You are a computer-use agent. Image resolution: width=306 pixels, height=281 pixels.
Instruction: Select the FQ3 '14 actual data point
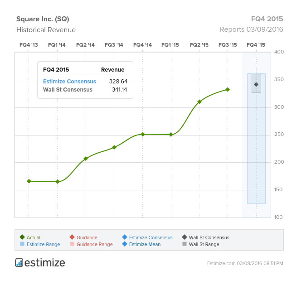(114, 147)
